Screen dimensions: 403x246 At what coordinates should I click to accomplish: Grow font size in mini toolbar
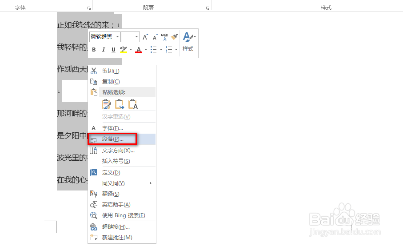(x=145, y=37)
